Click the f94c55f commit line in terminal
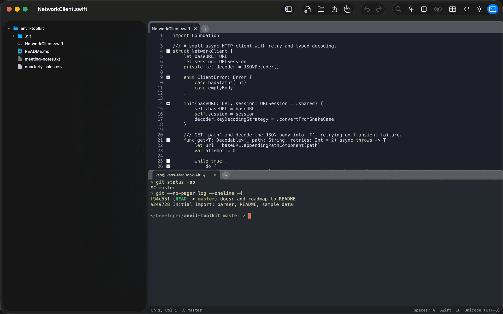 coord(223,199)
